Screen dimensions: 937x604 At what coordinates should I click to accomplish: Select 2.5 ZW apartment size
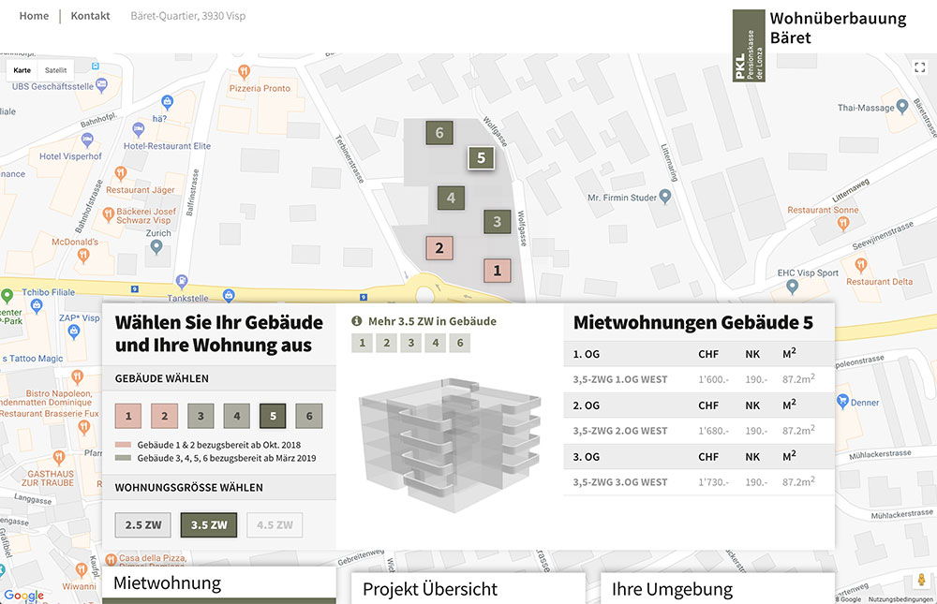point(142,525)
